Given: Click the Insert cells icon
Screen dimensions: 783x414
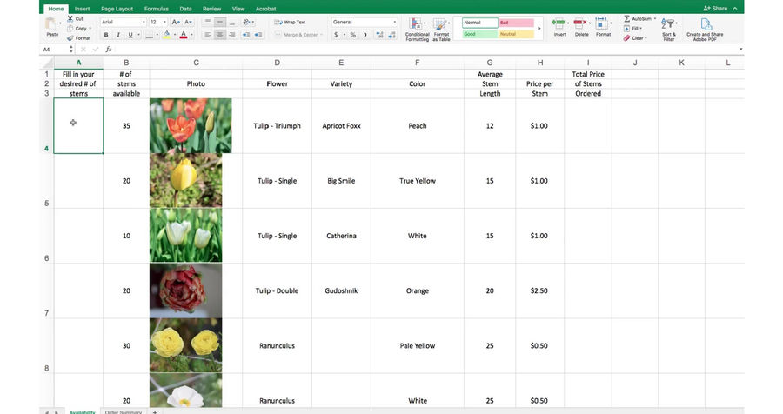Looking at the screenshot, I should pyautogui.click(x=559, y=23).
